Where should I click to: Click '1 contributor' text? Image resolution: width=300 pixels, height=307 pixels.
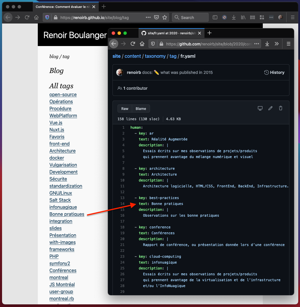coord(135,88)
